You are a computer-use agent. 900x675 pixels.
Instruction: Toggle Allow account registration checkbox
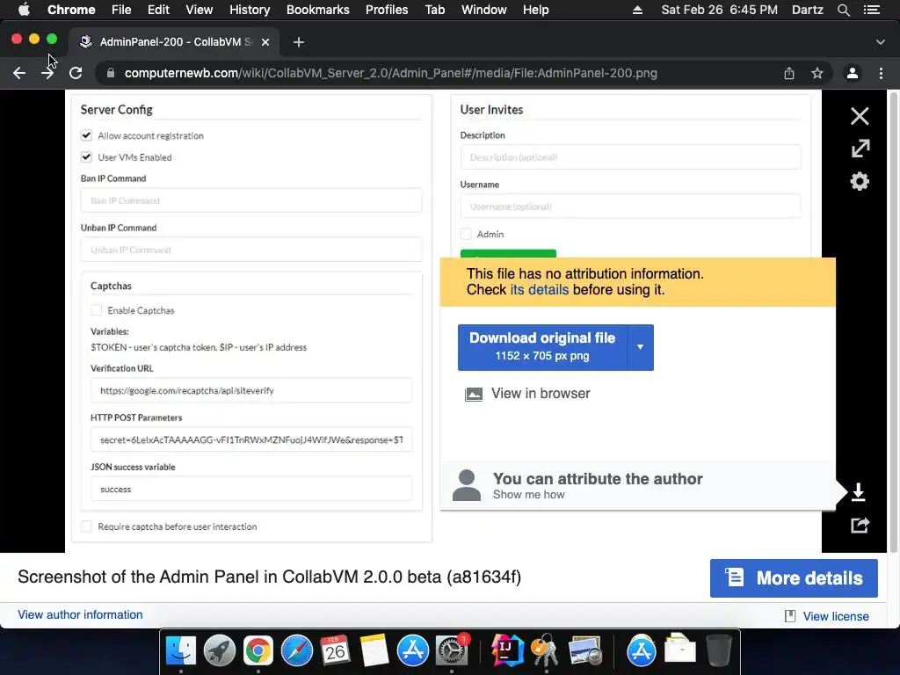tap(86, 135)
